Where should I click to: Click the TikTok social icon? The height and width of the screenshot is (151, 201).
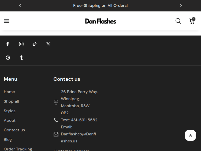(35, 44)
